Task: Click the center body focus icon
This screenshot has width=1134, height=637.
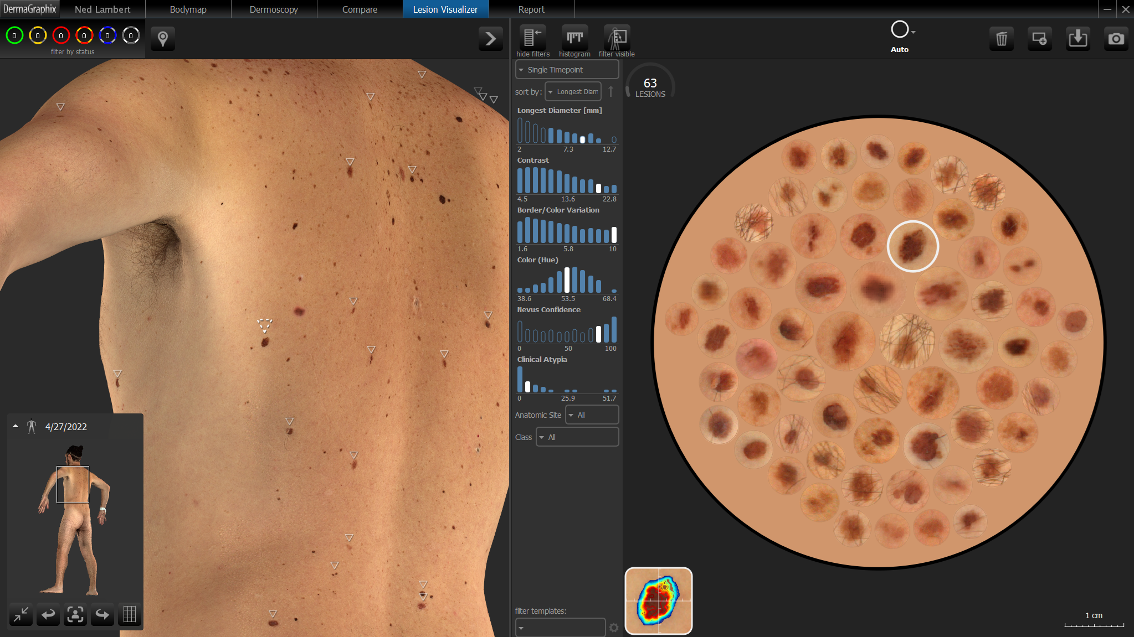Action: [75, 614]
